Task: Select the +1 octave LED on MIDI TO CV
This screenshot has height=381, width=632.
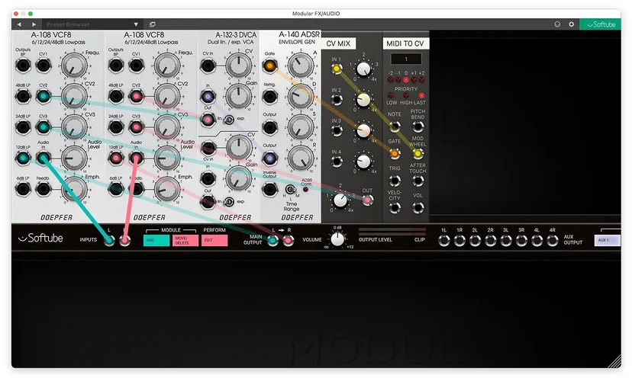Action: [x=414, y=80]
